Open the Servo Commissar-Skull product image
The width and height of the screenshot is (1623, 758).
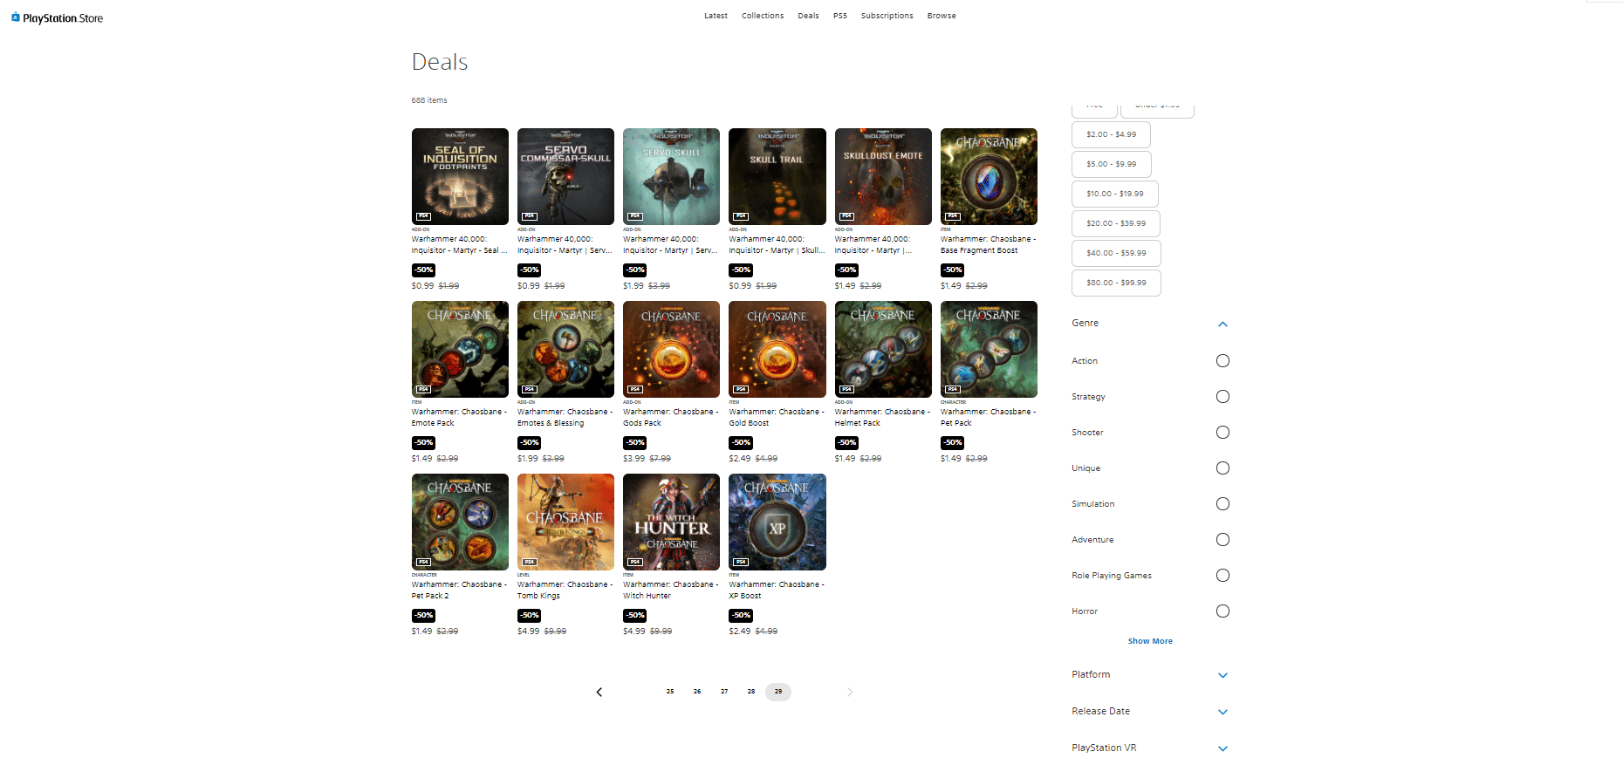(565, 176)
